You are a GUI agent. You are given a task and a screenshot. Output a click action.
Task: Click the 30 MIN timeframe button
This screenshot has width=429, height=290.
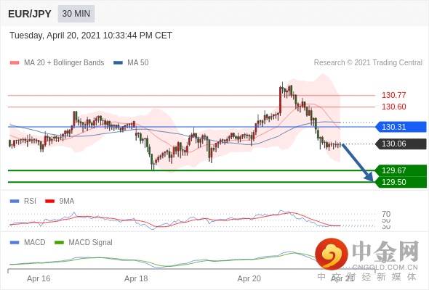pyautogui.click(x=76, y=14)
